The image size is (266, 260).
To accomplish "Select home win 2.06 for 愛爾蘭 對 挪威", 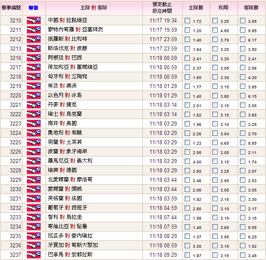I will pyautogui.click(x=187, y=189).
